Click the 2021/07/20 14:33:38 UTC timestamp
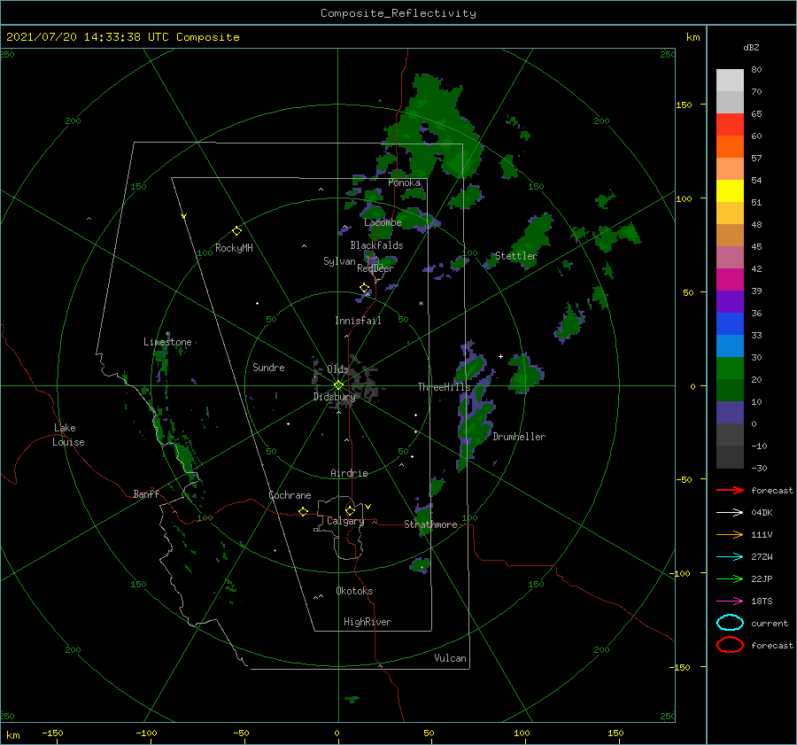 point(87,37)
